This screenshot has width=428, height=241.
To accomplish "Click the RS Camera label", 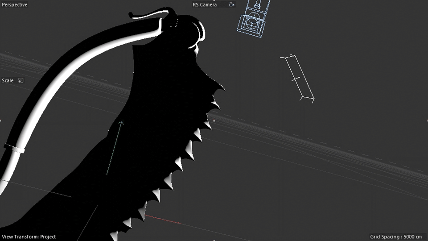I will pos(205,4).
